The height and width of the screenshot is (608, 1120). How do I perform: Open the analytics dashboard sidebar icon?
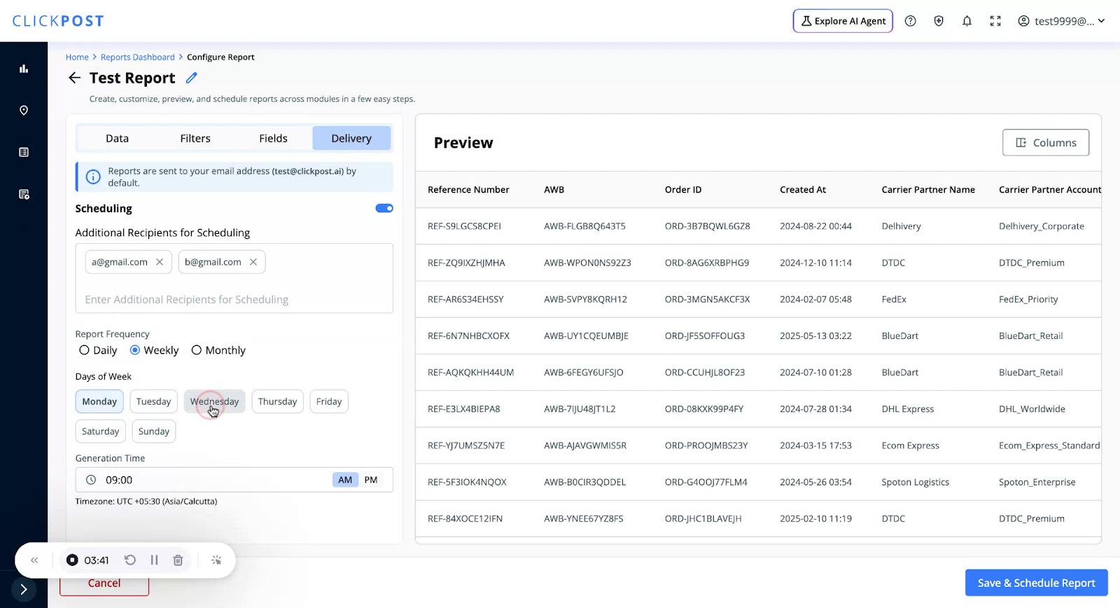(x=24, y=69)
